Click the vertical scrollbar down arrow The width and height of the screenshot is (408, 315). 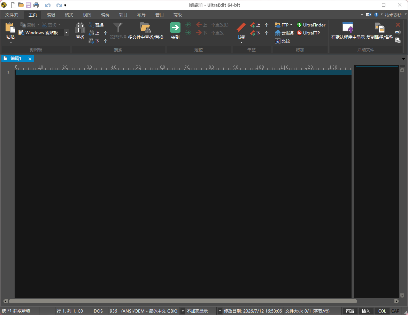tap(402, 295)
